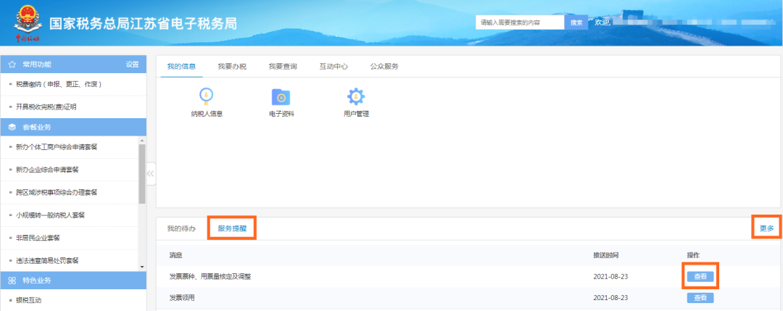This screenshot has width=783, height=311.
Task: Click the grid icon beside 特色业务
Action: (12, 281)
